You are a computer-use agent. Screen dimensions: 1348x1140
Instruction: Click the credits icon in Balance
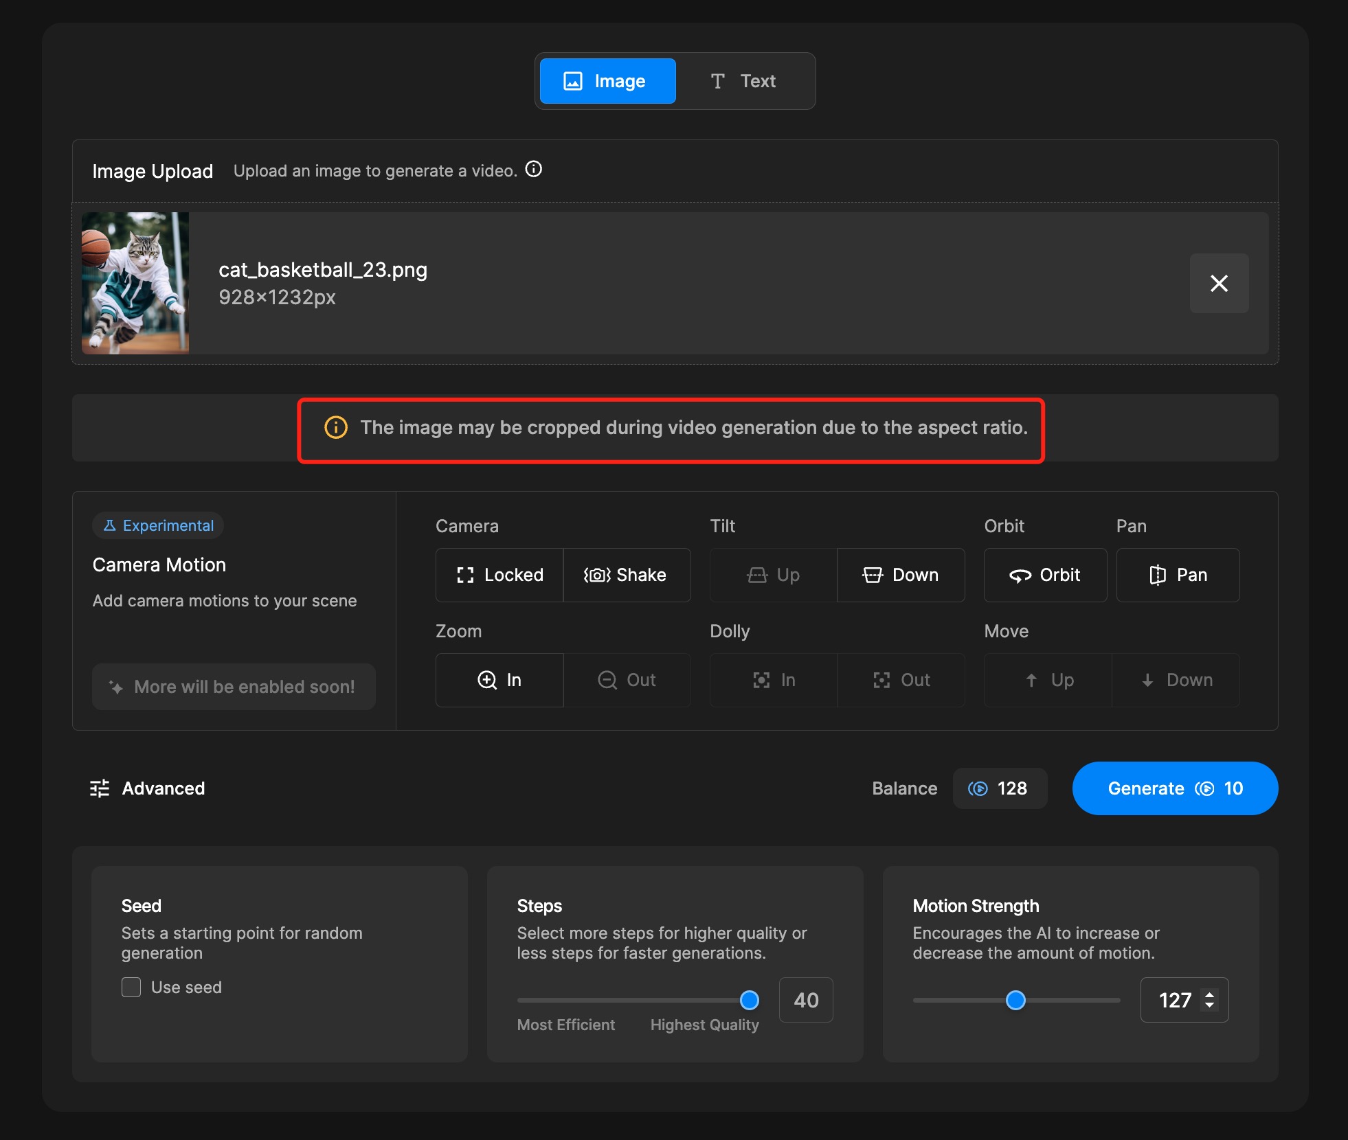[978, 788]
